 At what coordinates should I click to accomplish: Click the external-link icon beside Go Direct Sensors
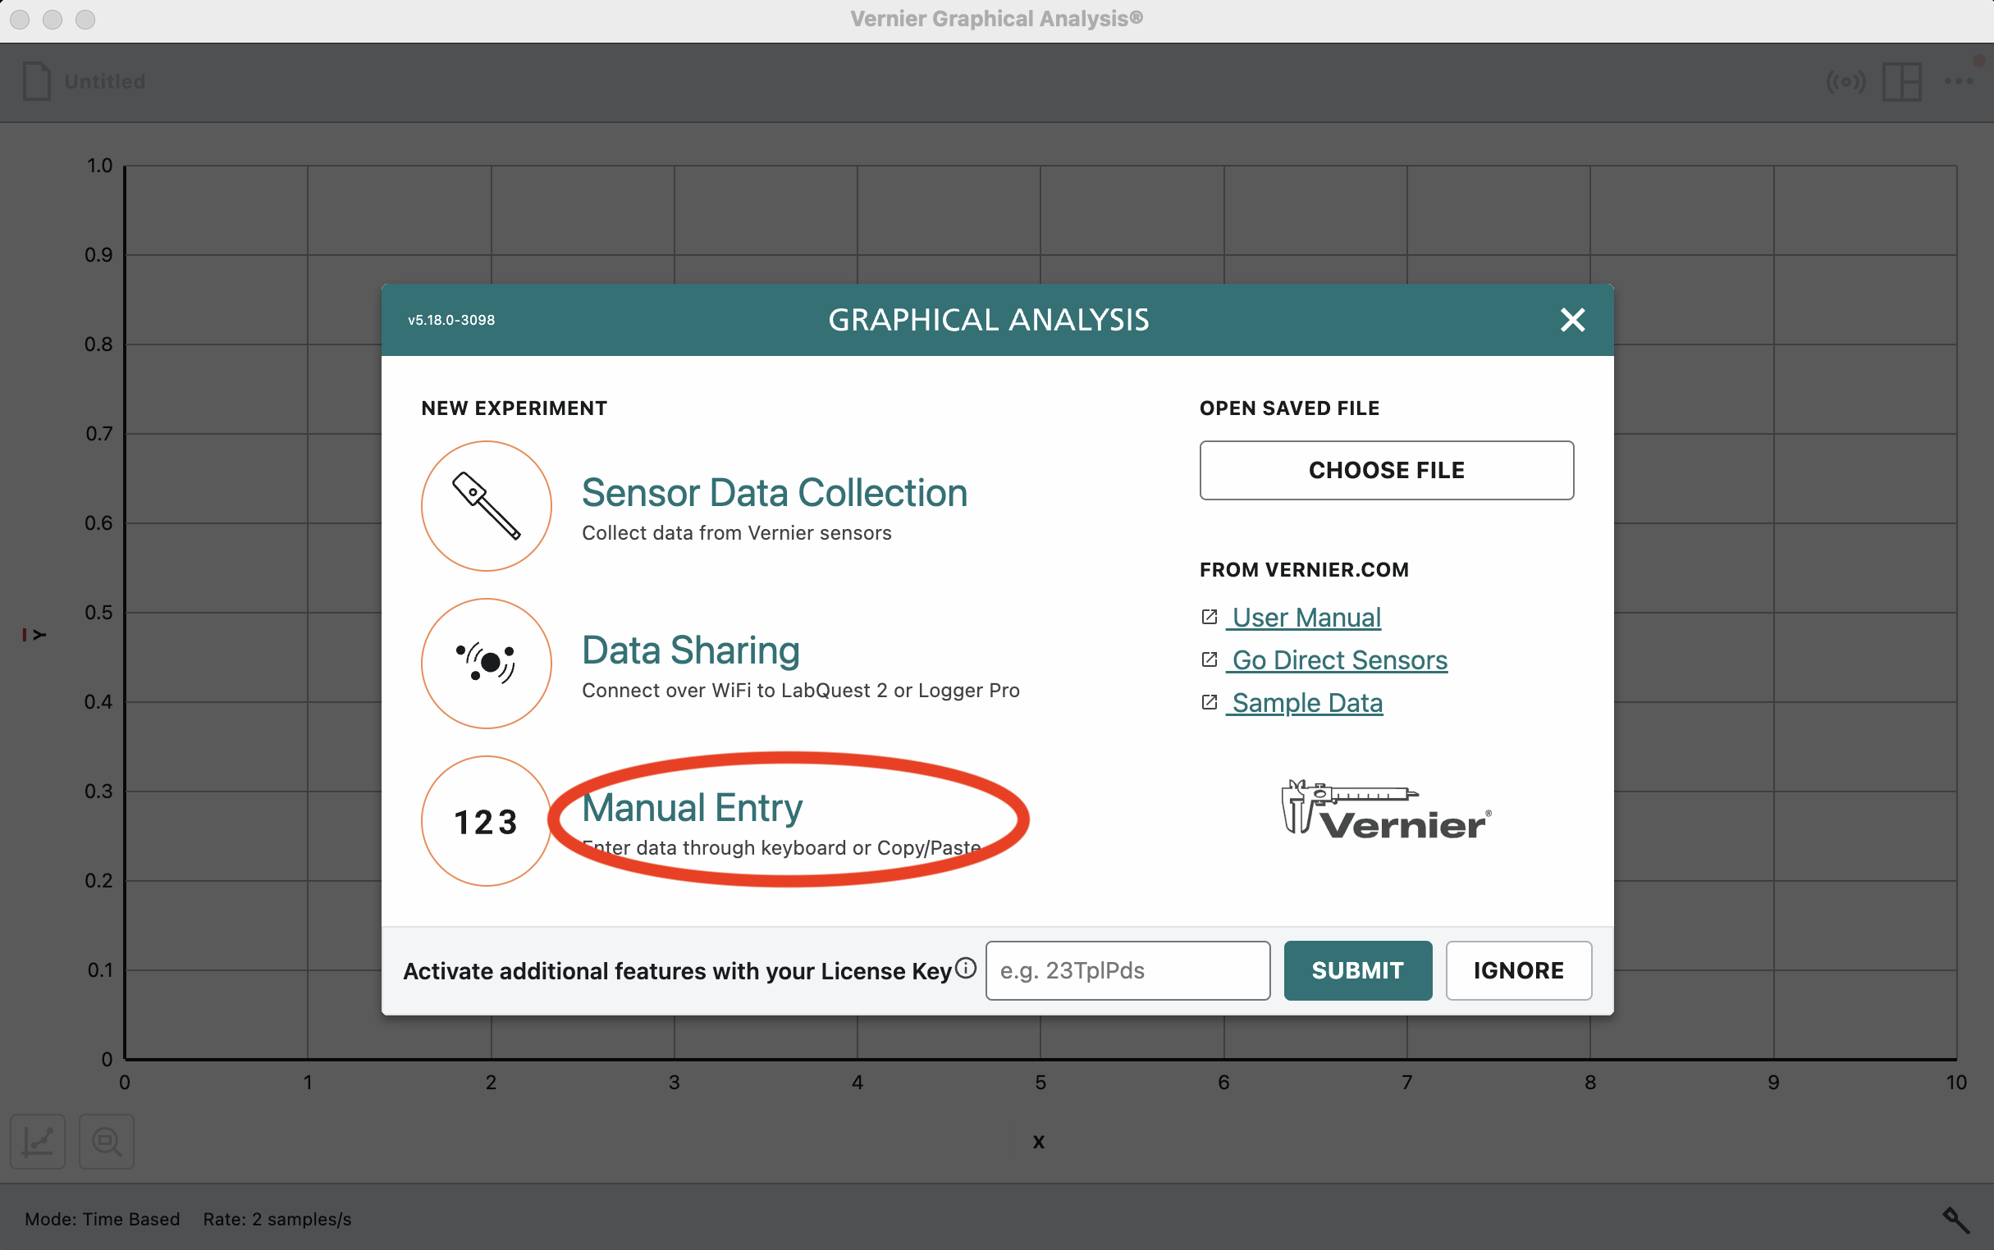click(1210, 659)
